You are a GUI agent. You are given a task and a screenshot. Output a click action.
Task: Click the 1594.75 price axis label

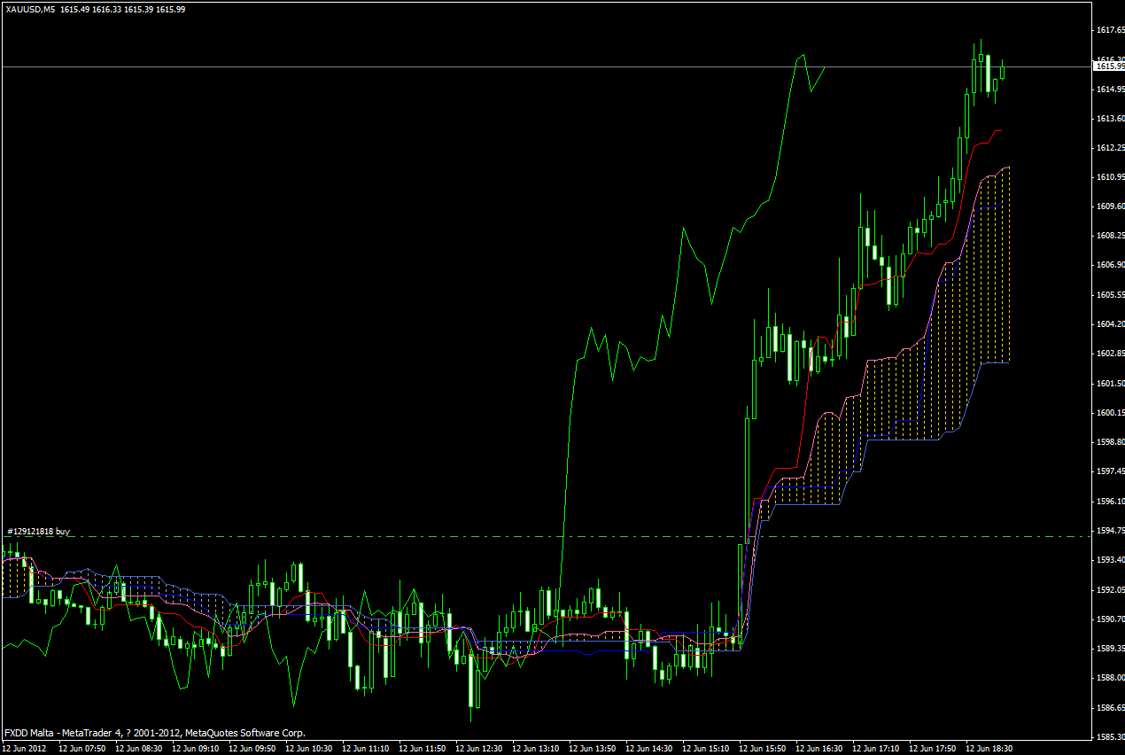pos(1107,530)
